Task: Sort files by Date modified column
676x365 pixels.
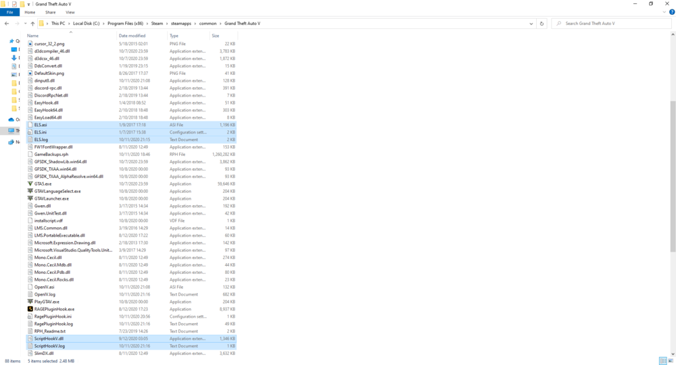Action: point(132,36)
